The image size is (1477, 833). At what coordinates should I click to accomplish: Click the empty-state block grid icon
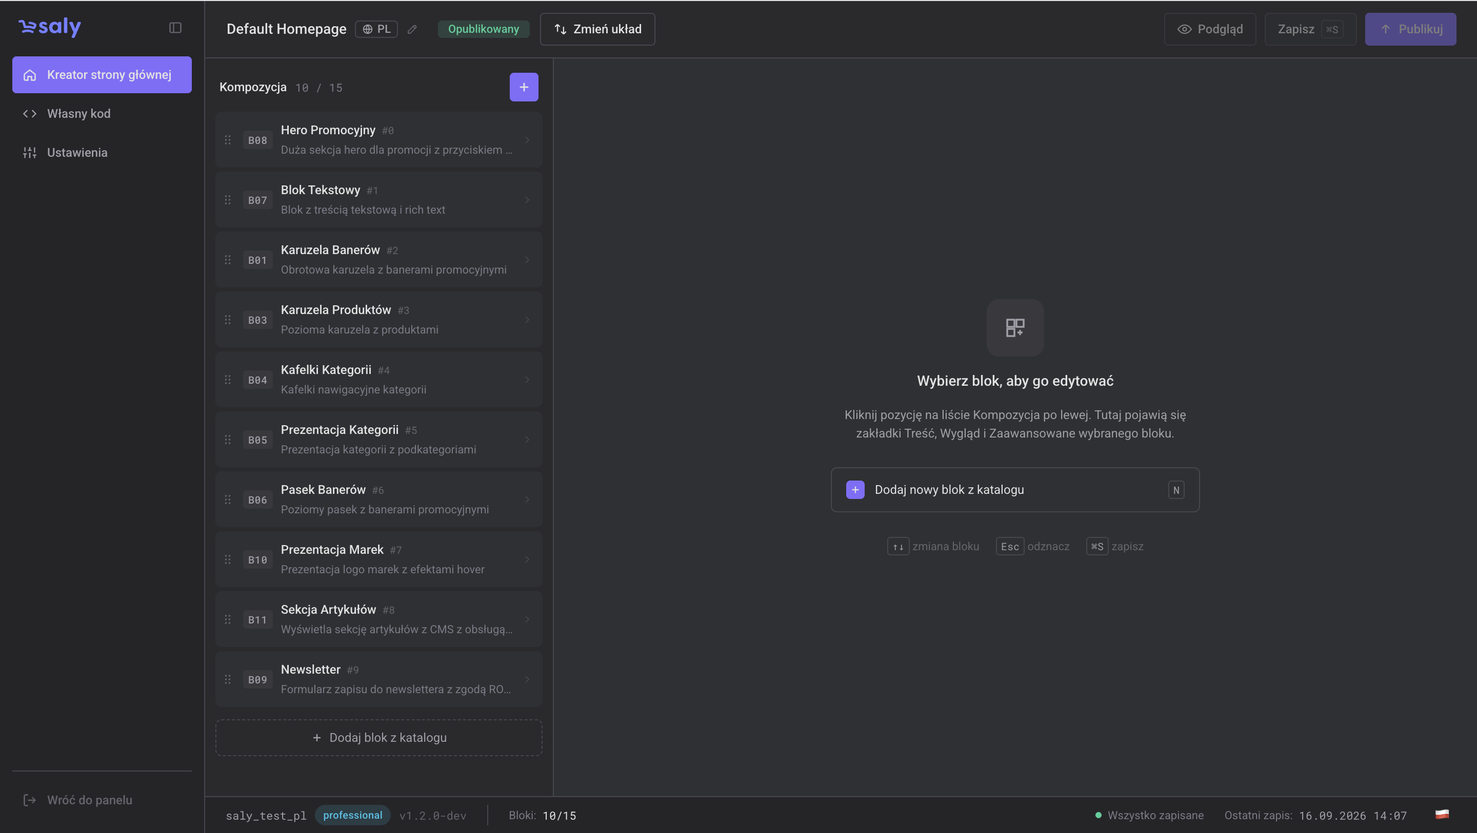pyautogui.click(x=1015, y=328)
